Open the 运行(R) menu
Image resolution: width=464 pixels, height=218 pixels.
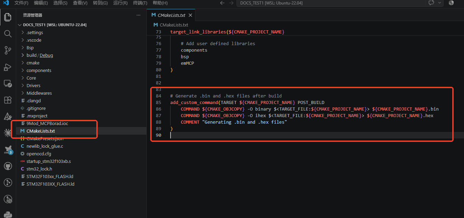coord(120,3)
